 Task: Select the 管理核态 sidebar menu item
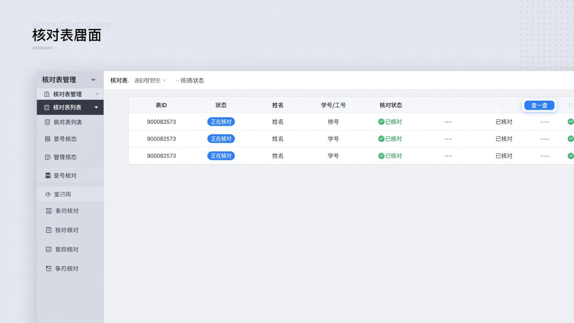[70, 157]
